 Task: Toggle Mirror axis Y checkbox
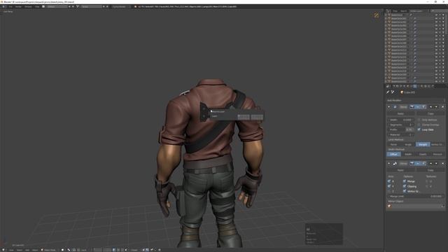[389, 186]
